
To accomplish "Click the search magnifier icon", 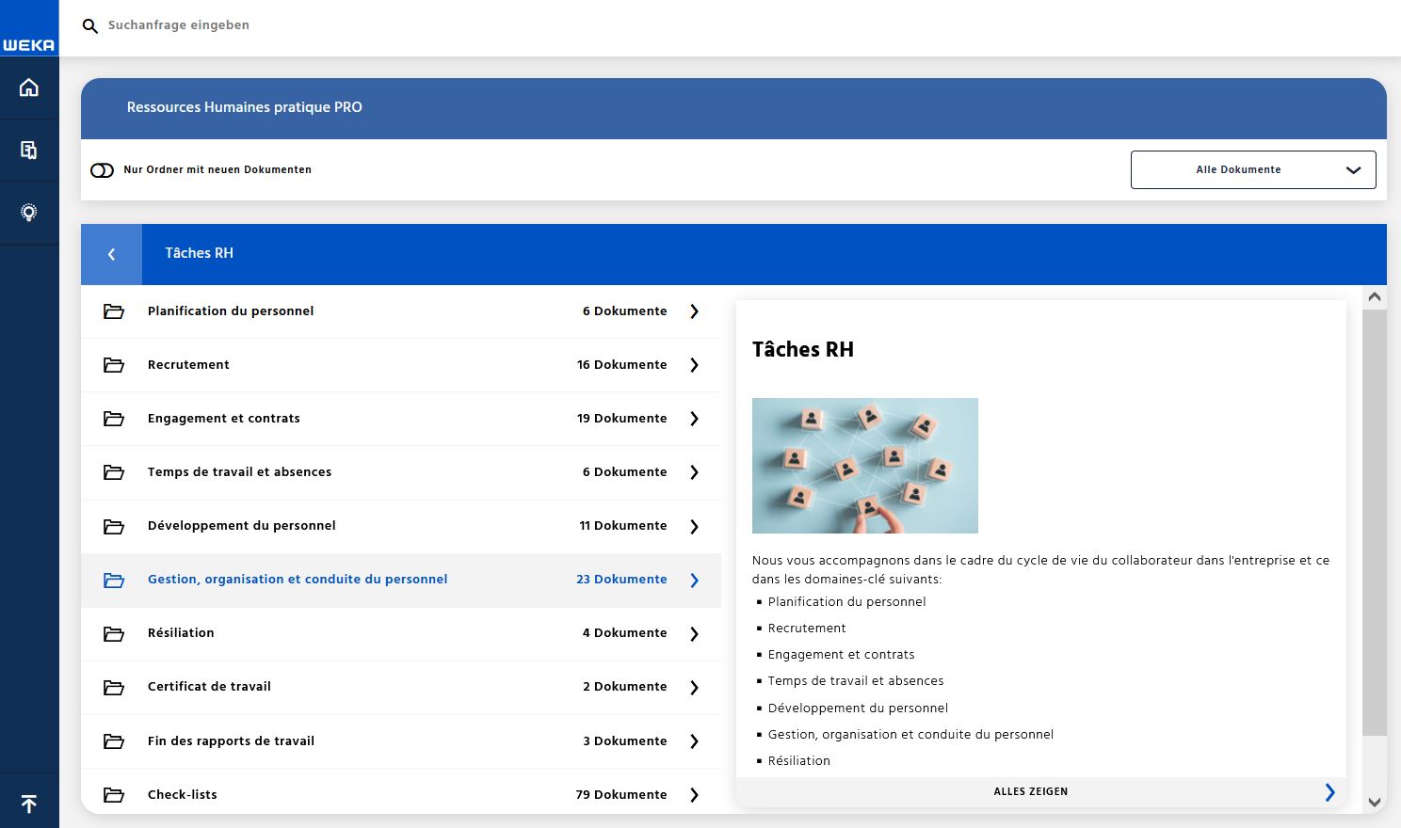I will pos(90,26).
